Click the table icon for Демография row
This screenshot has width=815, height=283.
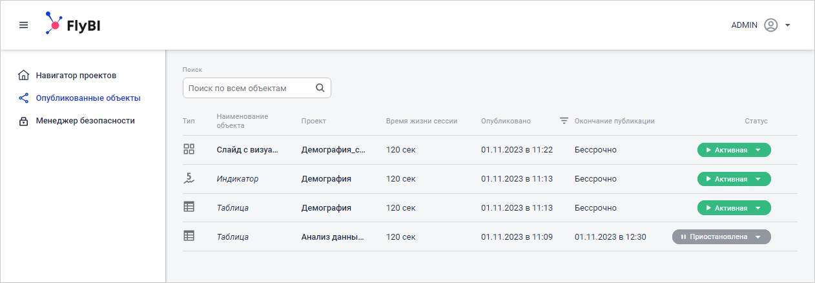click(189, 207)
